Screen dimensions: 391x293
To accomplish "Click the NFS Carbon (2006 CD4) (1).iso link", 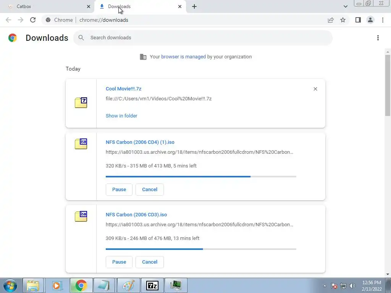I will point(140,142).
